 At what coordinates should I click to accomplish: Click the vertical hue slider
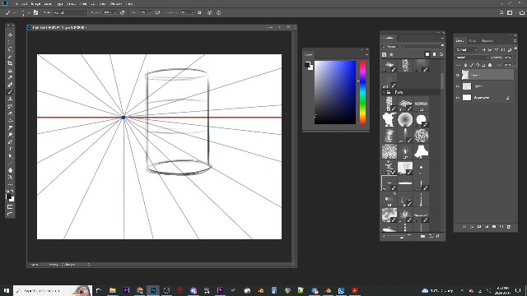coord(362,92)
